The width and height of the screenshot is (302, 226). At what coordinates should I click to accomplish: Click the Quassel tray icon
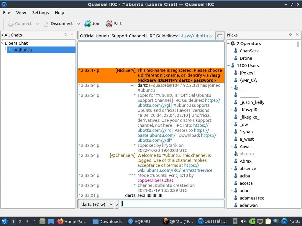(284, 221)
